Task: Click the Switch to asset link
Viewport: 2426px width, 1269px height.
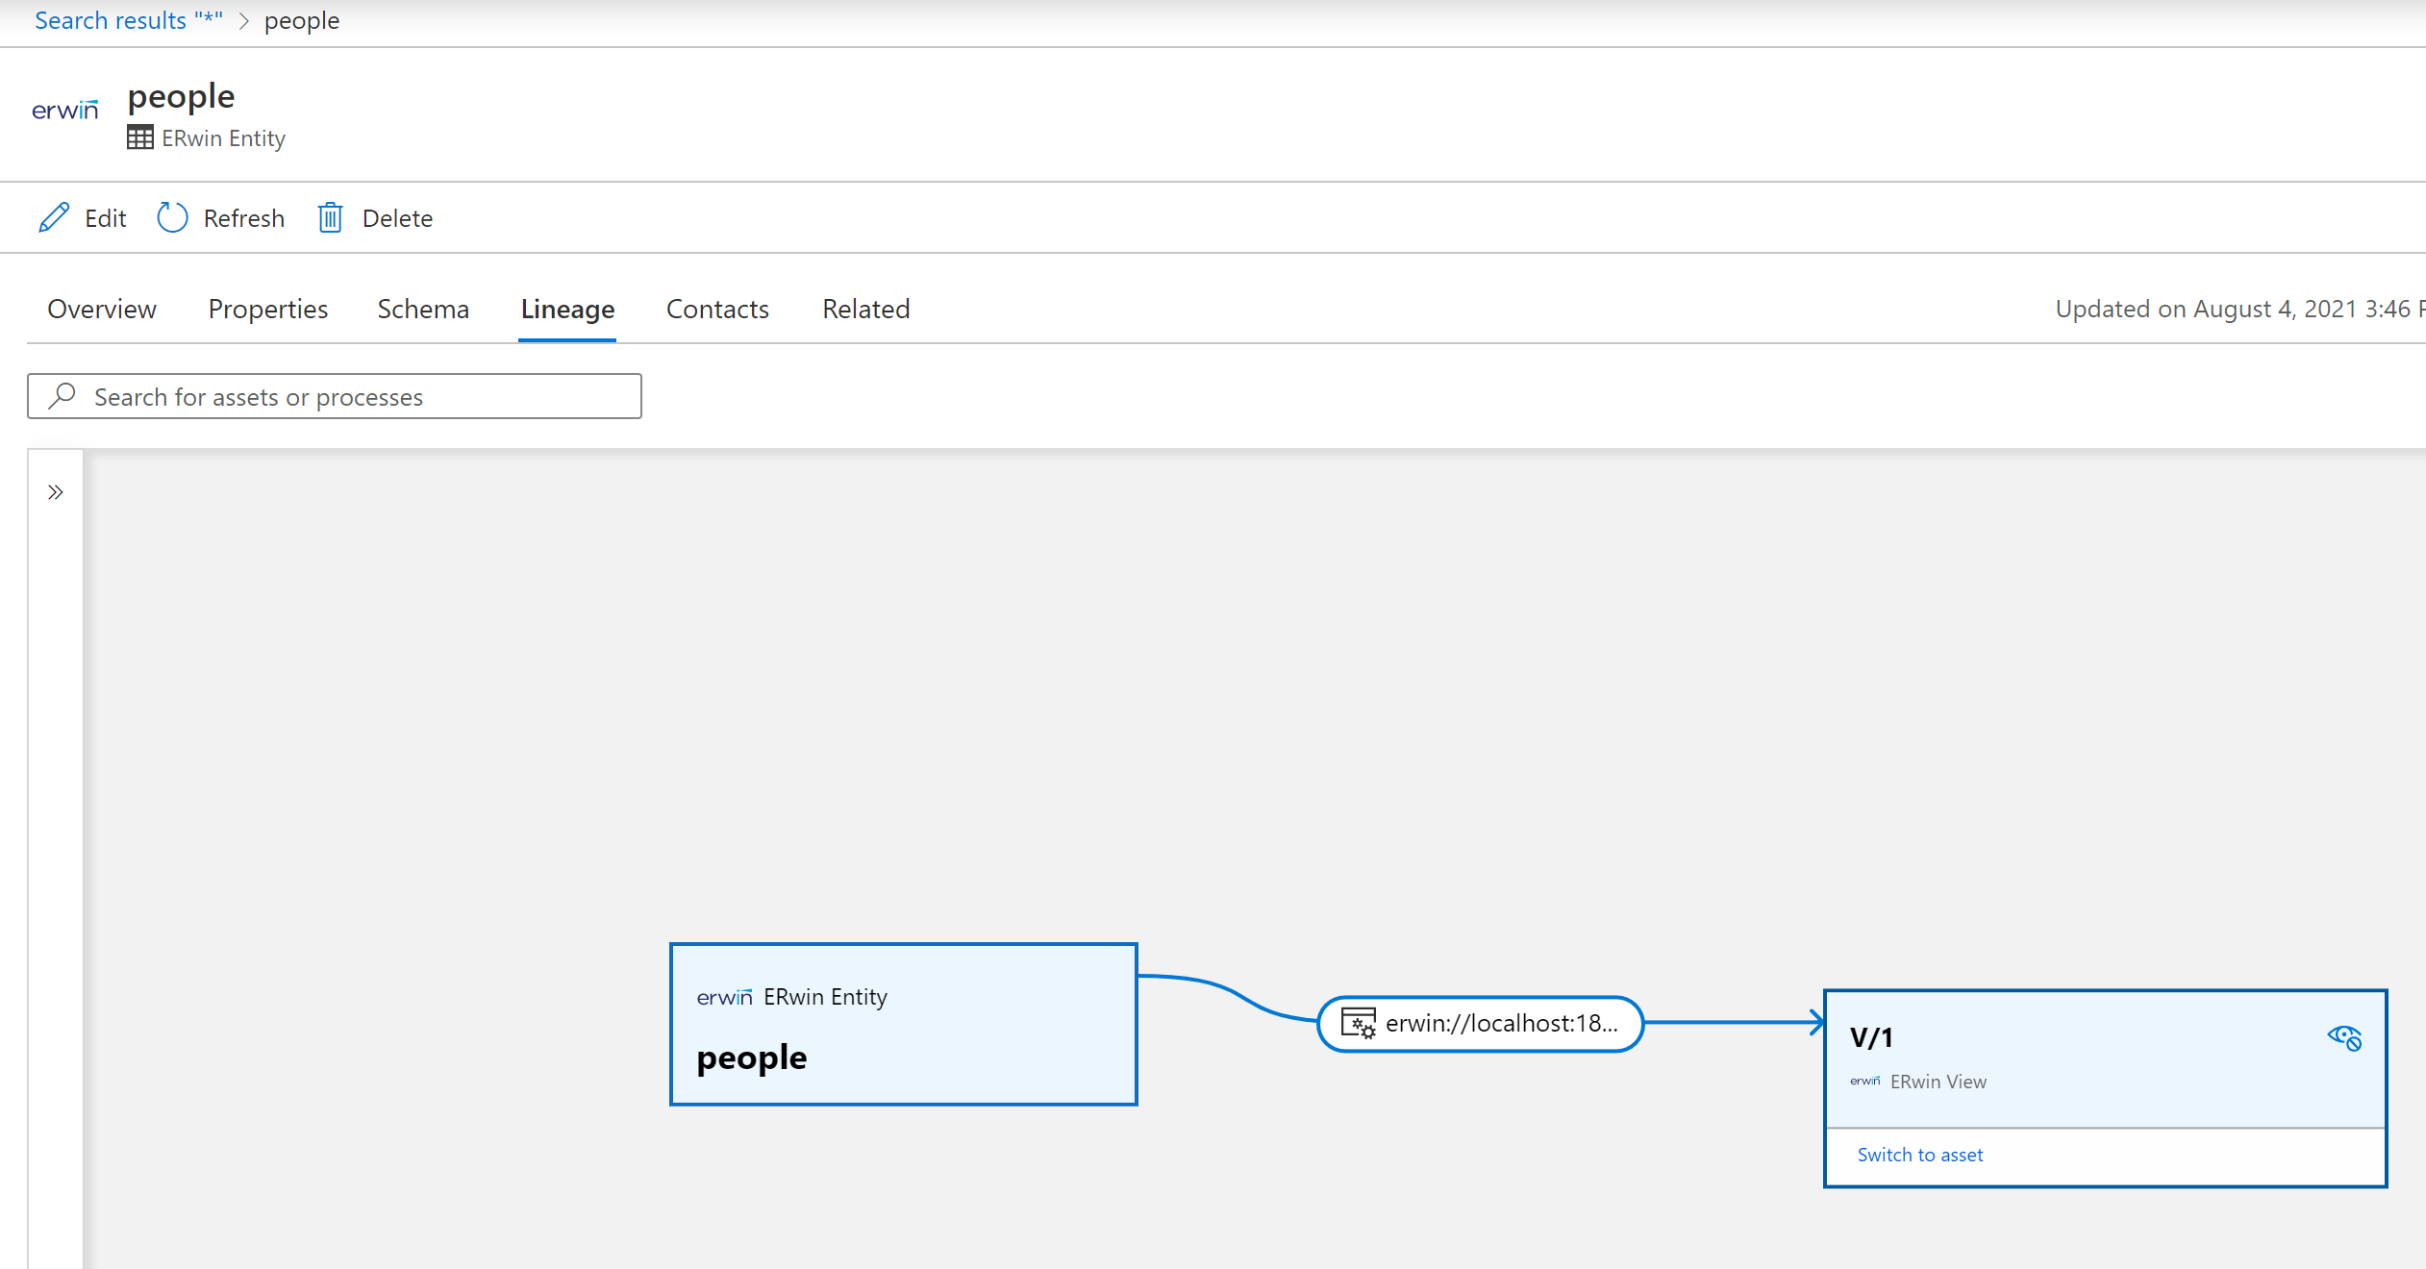Action: [1920, 1154]
